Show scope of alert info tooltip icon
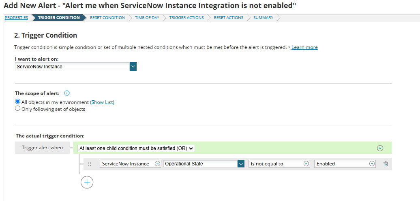The width and height of the screenshot is (420, 201). pyautogui.click(x=67, y=93)
